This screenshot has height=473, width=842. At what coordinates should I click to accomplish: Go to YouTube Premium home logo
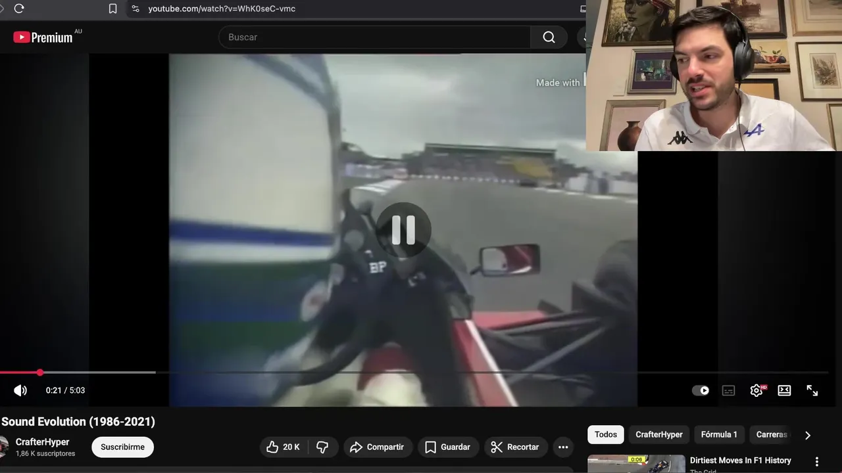click(x=43, y=37)
